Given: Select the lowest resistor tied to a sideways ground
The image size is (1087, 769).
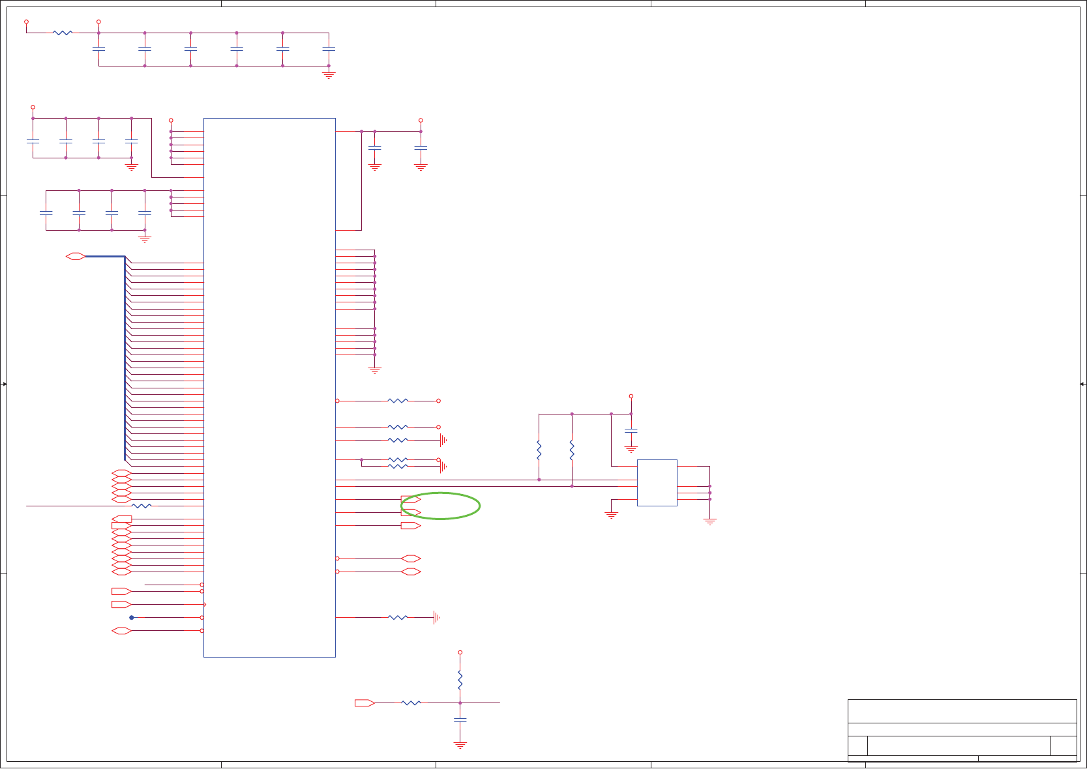Looking at the screenshot, I should [x=398, y=617].
